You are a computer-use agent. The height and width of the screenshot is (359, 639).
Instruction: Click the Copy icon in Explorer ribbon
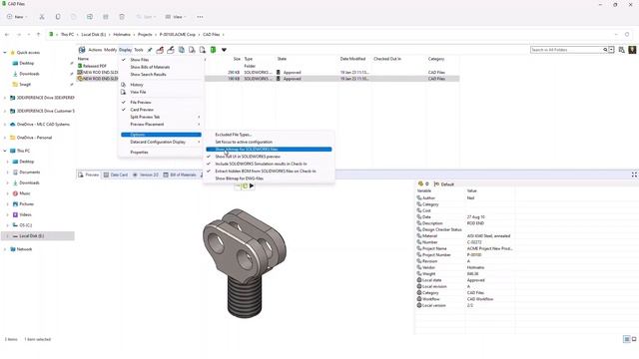58,17
